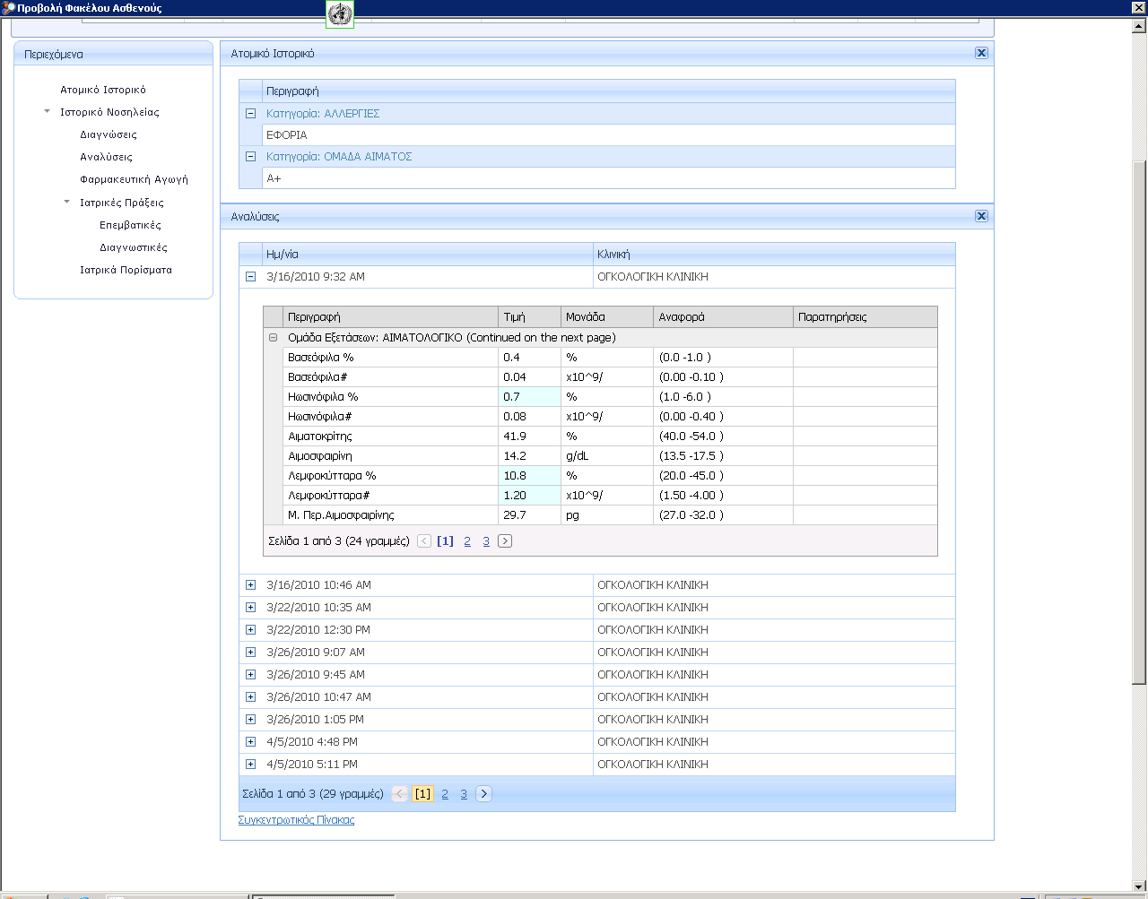Viewport: 1148px width, 899px height.
Task: Collapse the ΑΙΜΑΤΟΛΟΓΙΚΟ exam group
Action: 274,338
